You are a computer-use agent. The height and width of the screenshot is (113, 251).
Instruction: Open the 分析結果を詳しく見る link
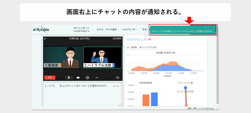click(x=137, y=39)
